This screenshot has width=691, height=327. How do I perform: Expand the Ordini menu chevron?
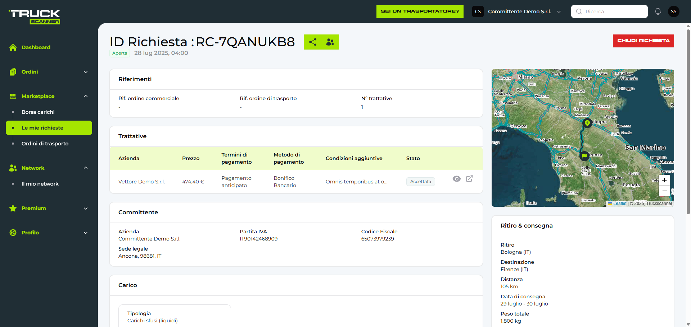pyautogui.click(x=86, y=72)
